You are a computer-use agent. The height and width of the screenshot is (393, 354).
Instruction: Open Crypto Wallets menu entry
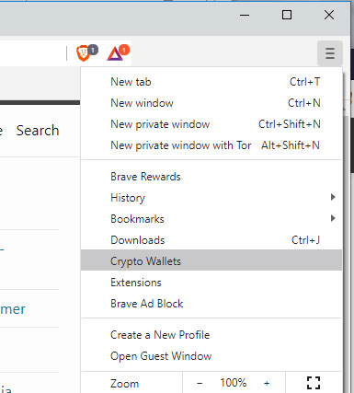pos(211,261)
